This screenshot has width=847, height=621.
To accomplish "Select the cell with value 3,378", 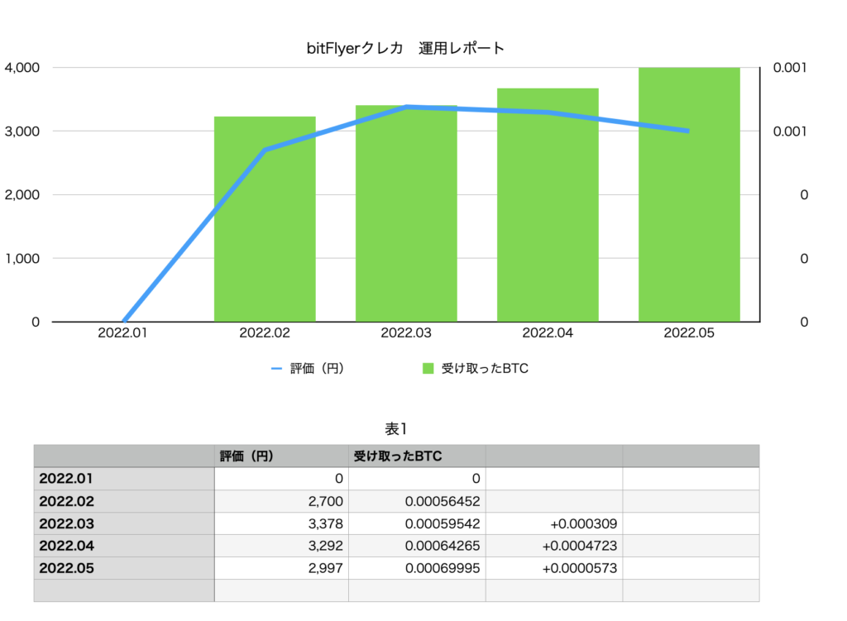I will point(281,523).
